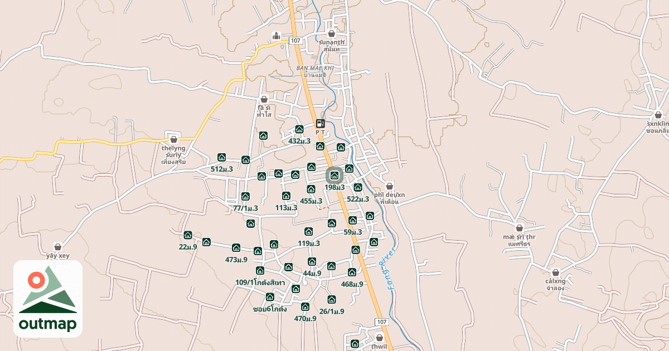Click house marker labeled 468ม.9

(x=352, y=272)
